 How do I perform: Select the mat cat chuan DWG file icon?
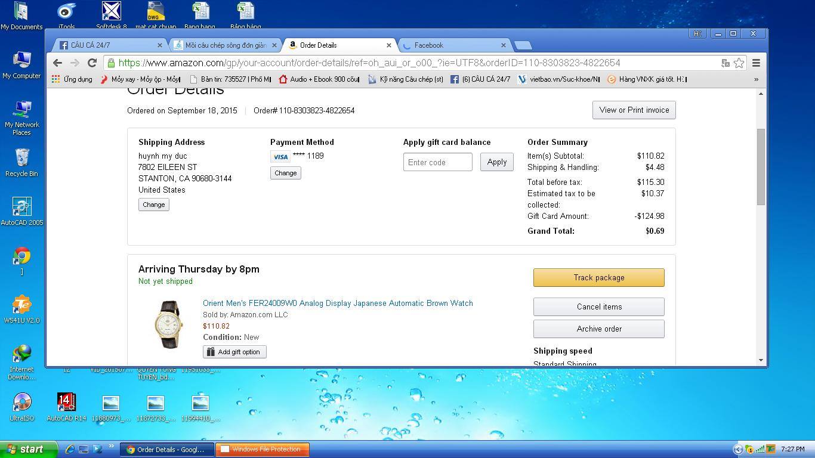[x=156, y=16]
